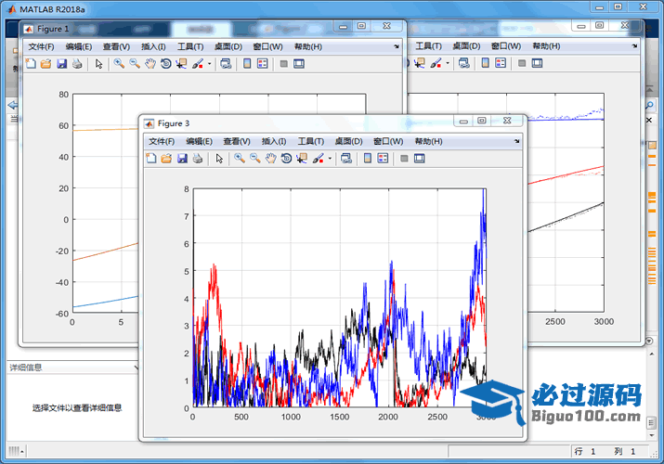
Task: Select Pan hand tool in Figure 3
Action: pyautogui.click(x=270, y=159)
